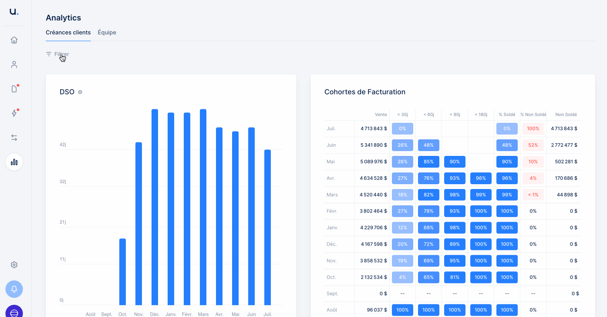The height and width of the screenshot is (317, 607).
Task: Click the < 180j column header
Action: click(x=481, y=115)
